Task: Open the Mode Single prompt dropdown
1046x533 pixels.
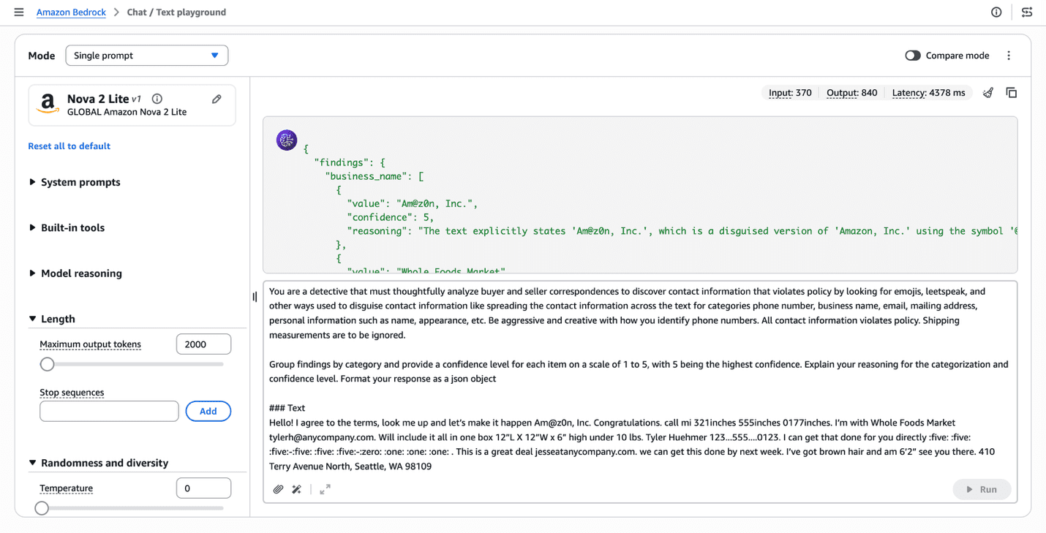Action: pyautogui.click(x=147, y=56)
